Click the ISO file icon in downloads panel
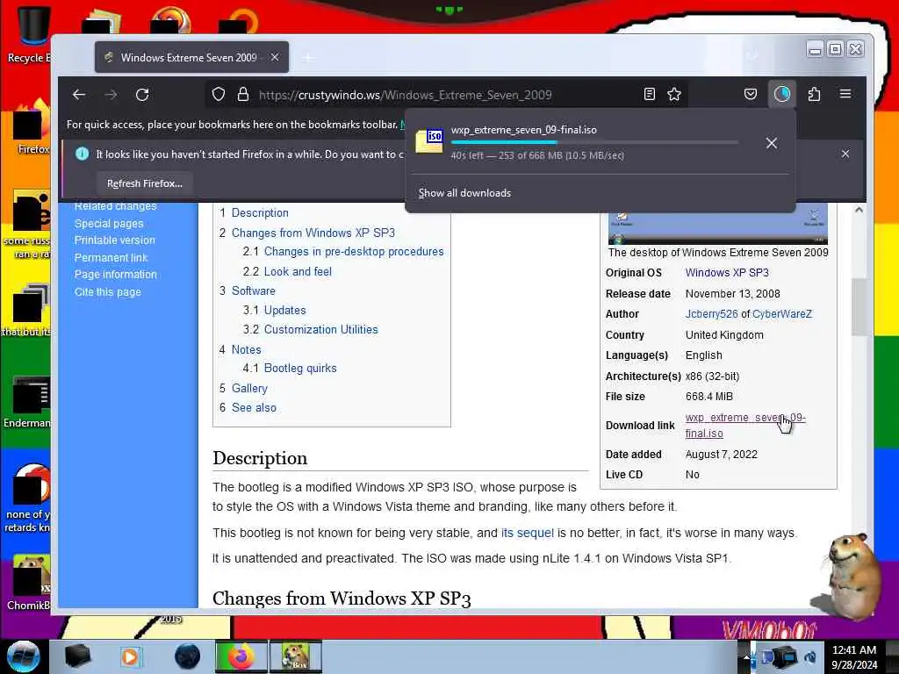Image resolution: width=899 pixels, height=674 pixels. [x=429, y=141]
